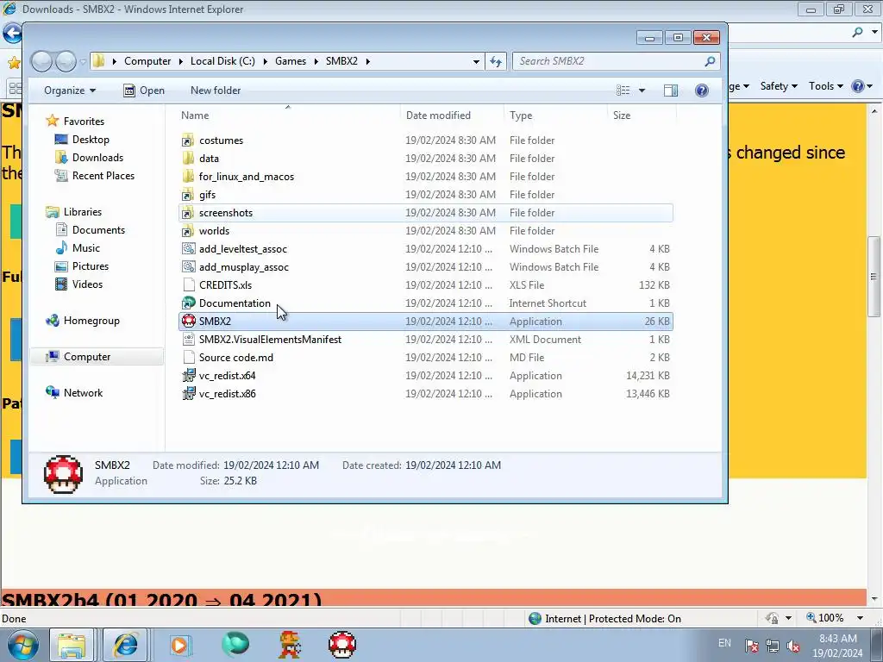
Task: Select the vc_redist.x86 installer icon
Action: [188, 393]
